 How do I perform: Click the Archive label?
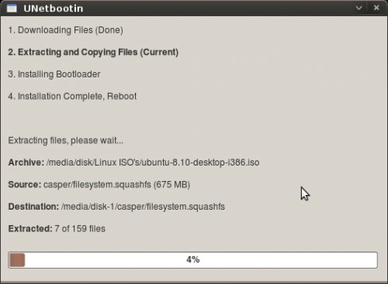tap(26, 163)
